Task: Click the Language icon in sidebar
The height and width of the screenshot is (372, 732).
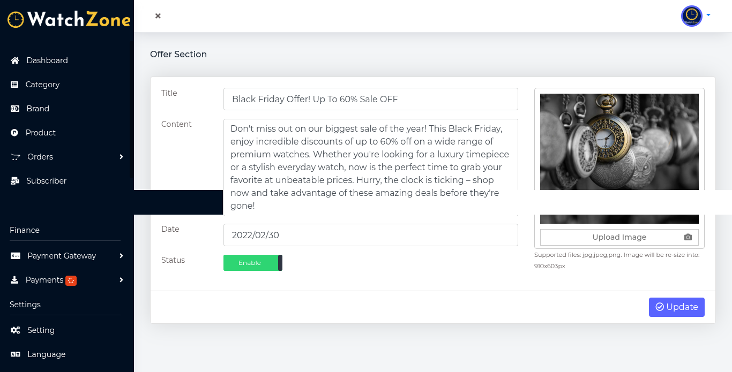Action: coord(16,354)
